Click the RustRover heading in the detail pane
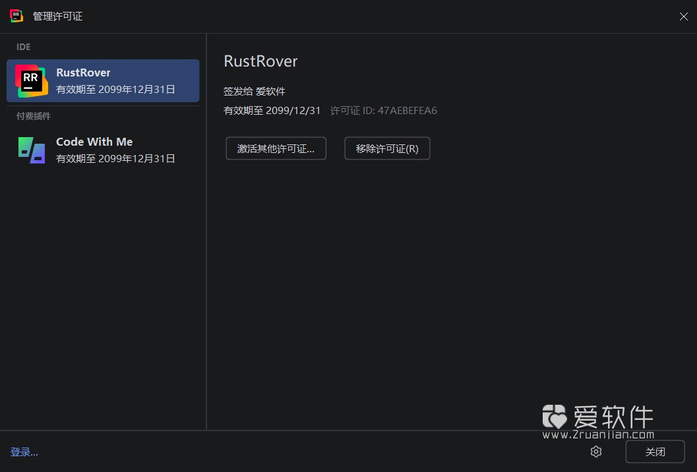 coord(260,61)
